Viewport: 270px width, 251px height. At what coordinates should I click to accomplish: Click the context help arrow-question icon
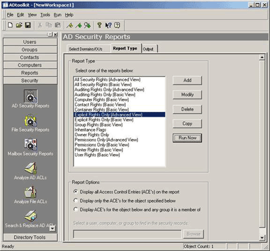(x=108, y=25)
